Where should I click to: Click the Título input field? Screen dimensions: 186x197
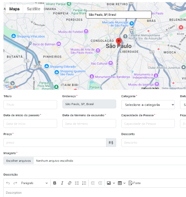(x=30, y=105)
